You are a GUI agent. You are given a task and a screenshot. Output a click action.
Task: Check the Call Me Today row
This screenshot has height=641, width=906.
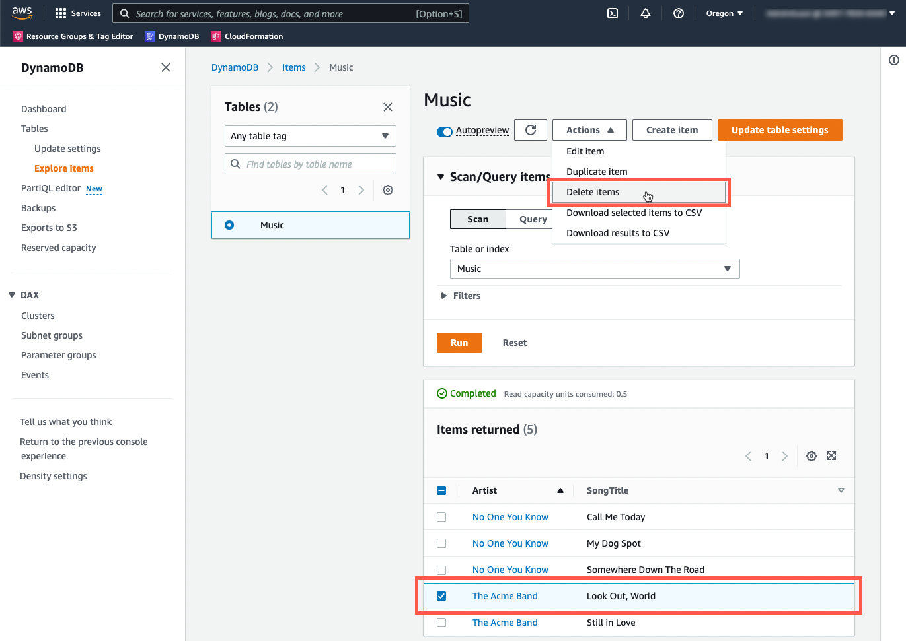pos(441,517)
